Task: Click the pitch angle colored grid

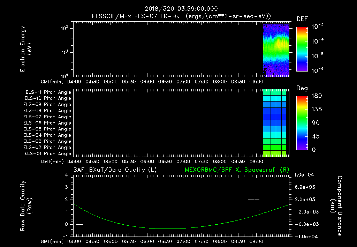Action: coord(275,123)
